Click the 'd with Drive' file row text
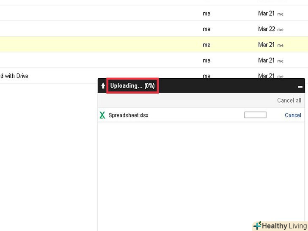308x231 pixels. click(x=14, y=76)
